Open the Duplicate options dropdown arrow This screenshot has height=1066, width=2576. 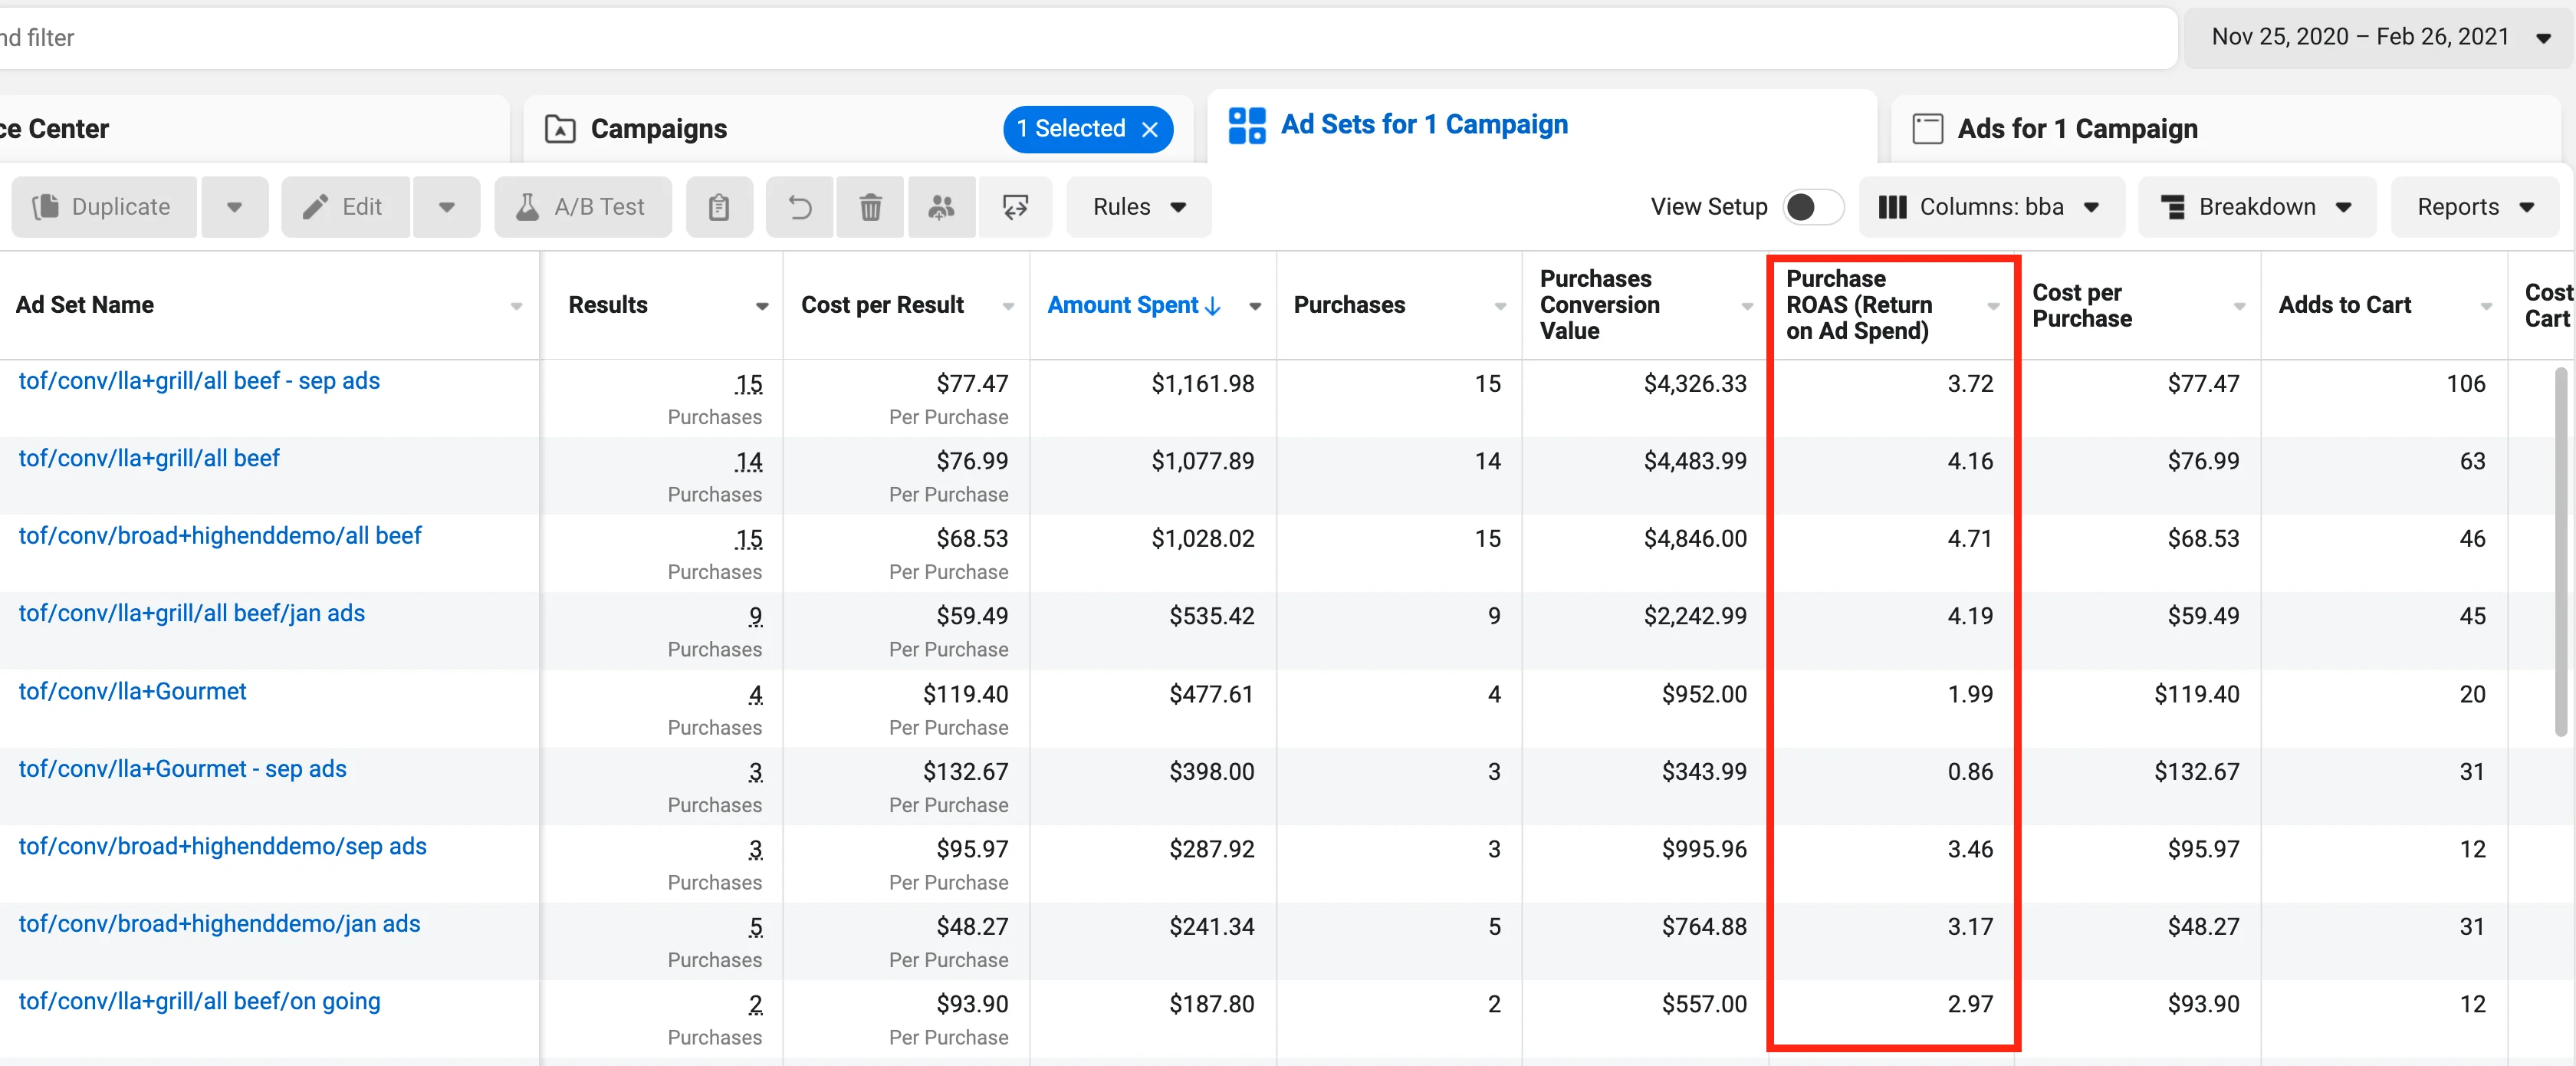(235, 207)
